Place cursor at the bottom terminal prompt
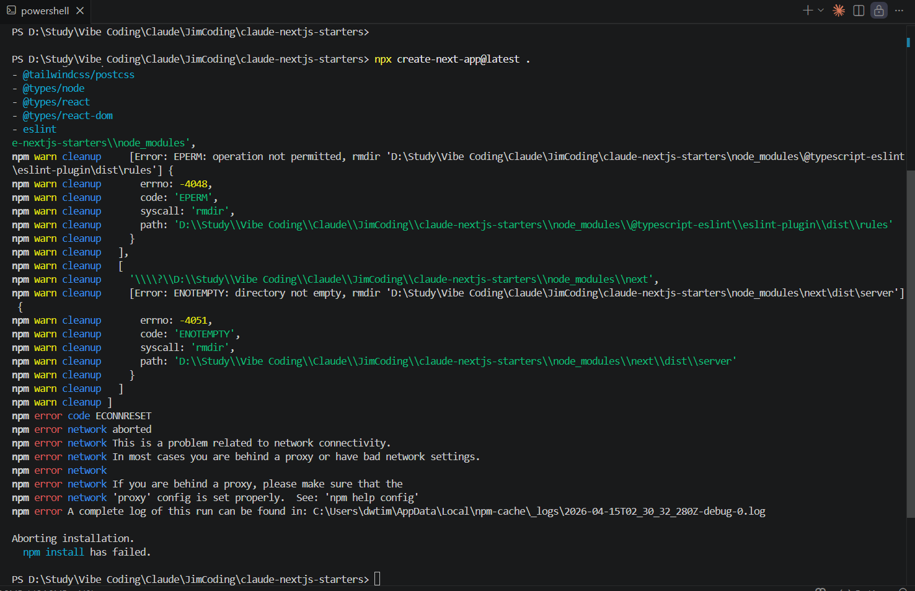Image resolution: width=915 pixels, height=591 pixels. [x=377, y=579]
